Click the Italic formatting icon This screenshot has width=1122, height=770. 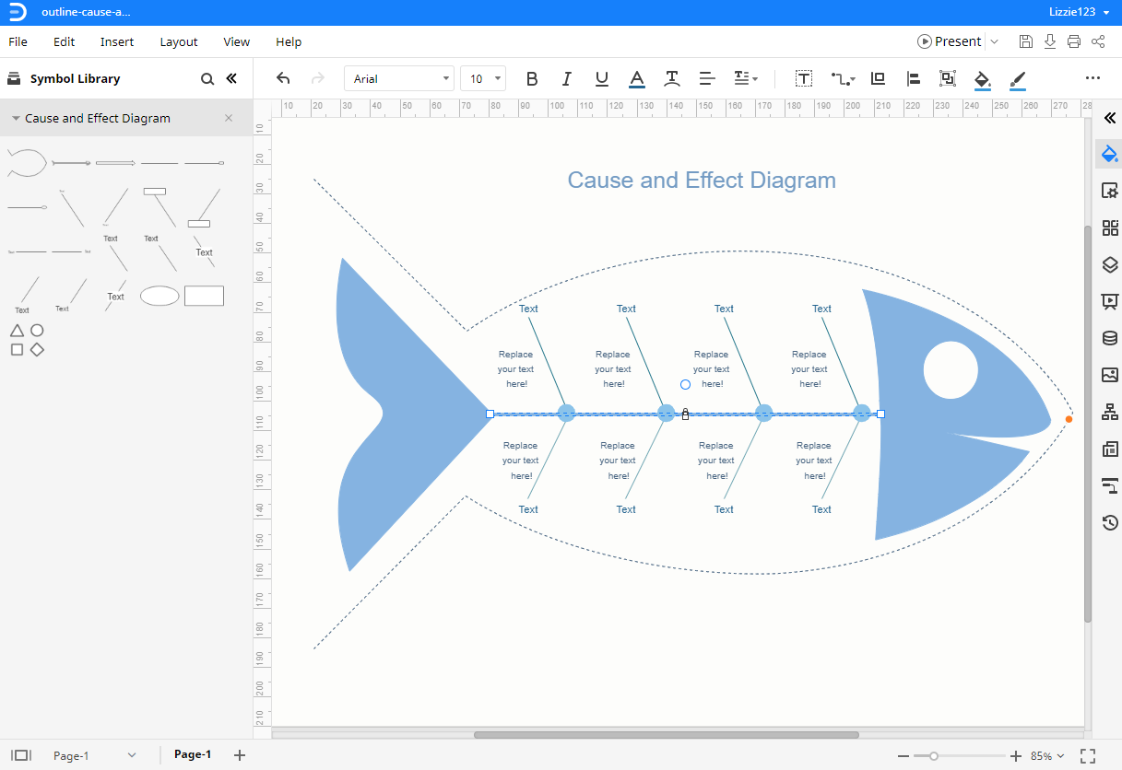[567, 79]
